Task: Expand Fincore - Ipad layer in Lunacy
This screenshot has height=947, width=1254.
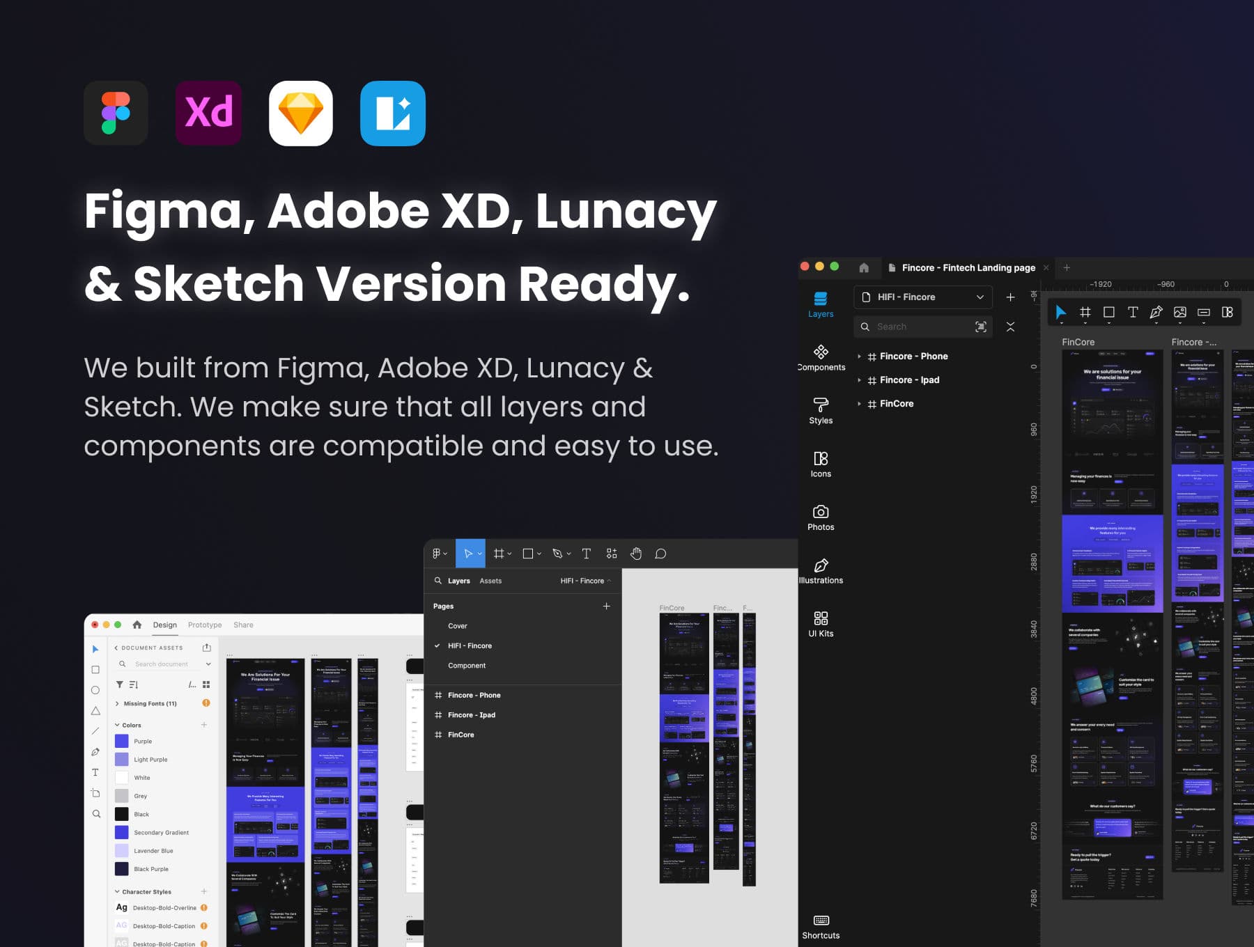Action: click(859, 380)
